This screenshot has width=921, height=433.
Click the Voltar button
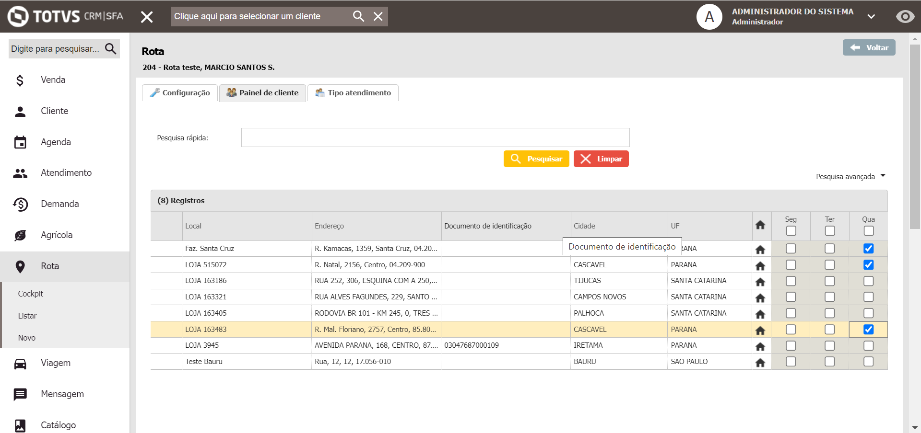click(x=869, y=47)
